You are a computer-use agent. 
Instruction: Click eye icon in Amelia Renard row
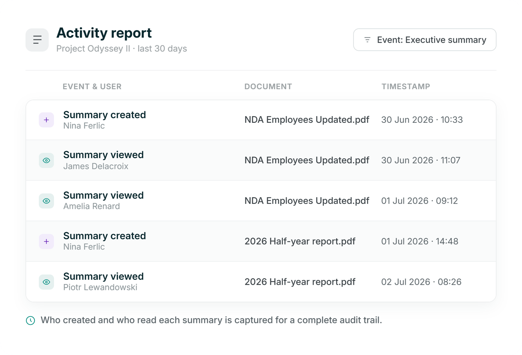pyautogui.click(x=46, y=201)
